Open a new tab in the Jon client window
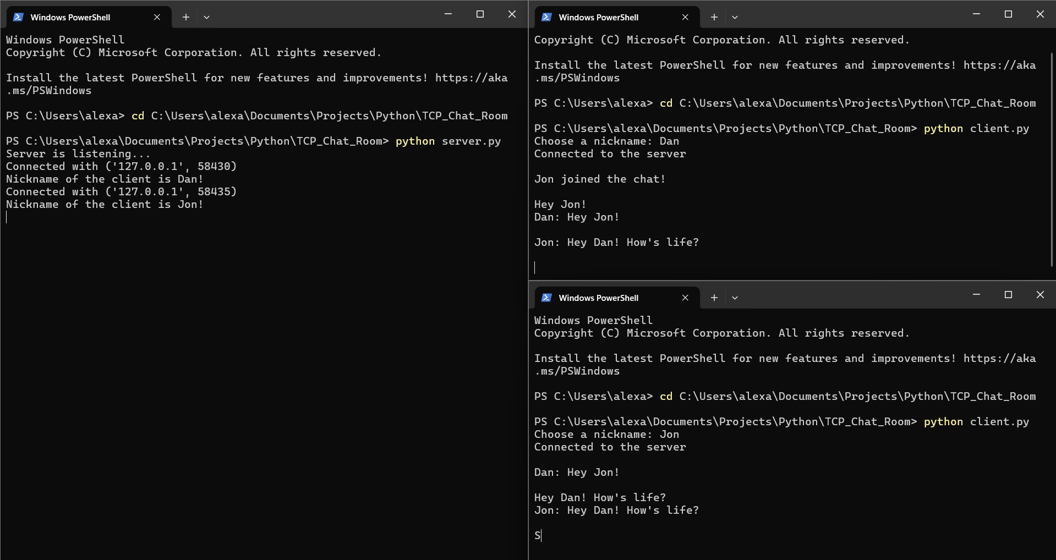This screenshot has width=1056, height=560. [x=714, y=298]
